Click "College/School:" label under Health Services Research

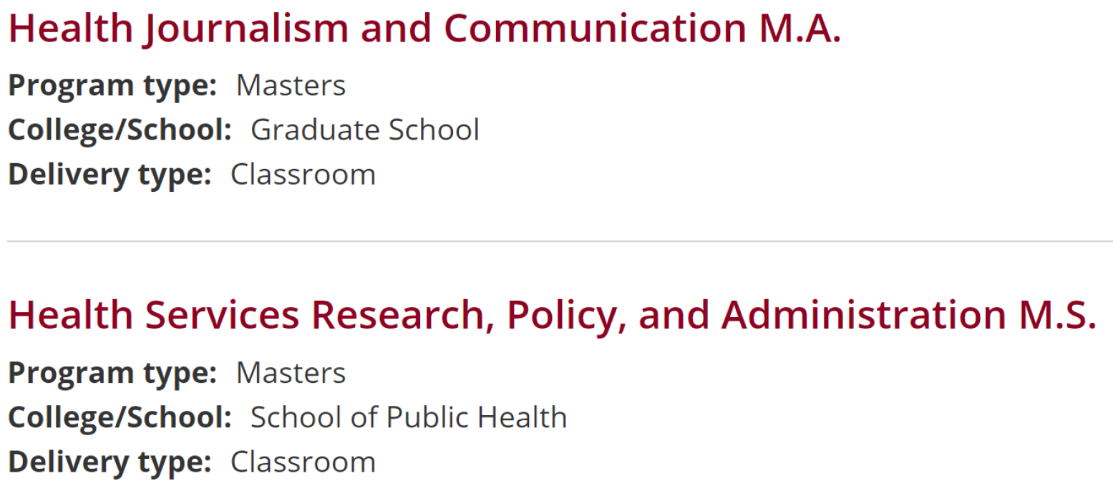tap(120, 417)
